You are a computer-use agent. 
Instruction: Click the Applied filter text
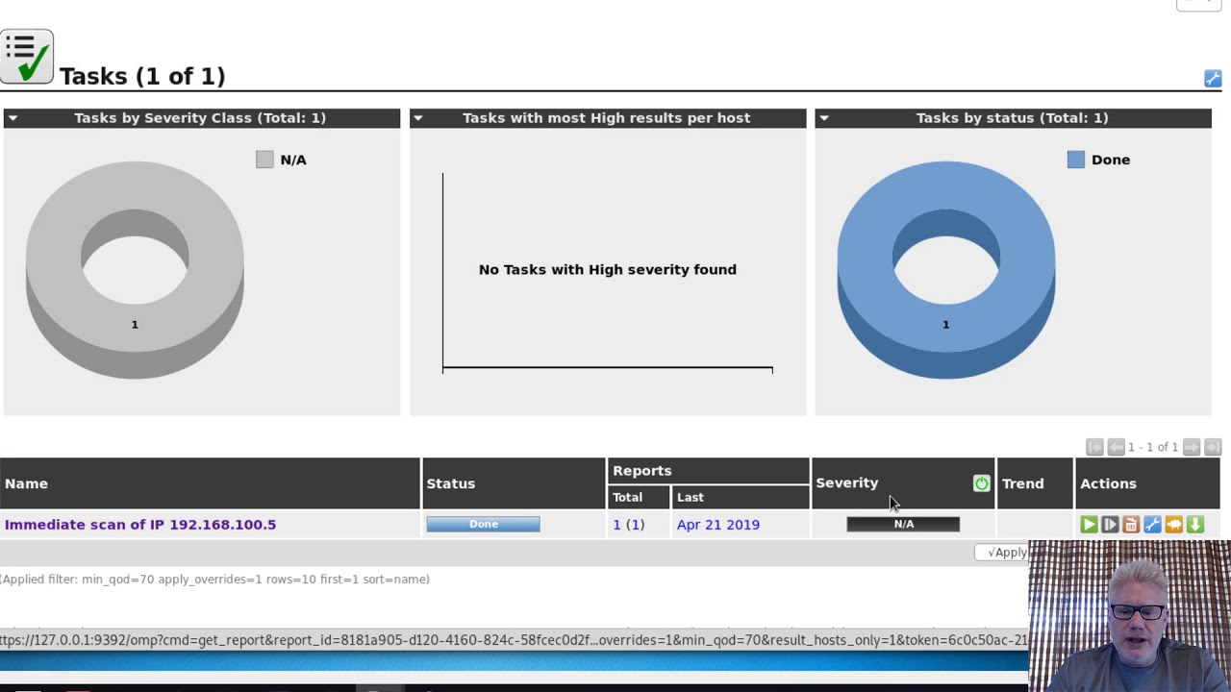click(214, 580)
